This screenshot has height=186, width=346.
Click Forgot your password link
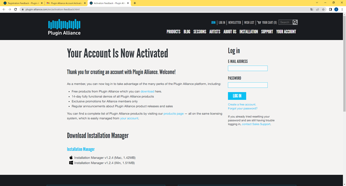coord(243,109)
